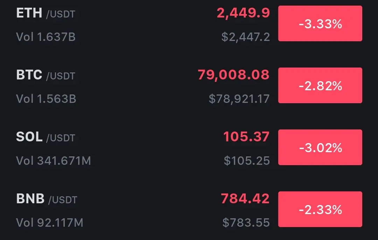
Task: Click the ETH dollar value $2,447.2
Action: point(246,37)
